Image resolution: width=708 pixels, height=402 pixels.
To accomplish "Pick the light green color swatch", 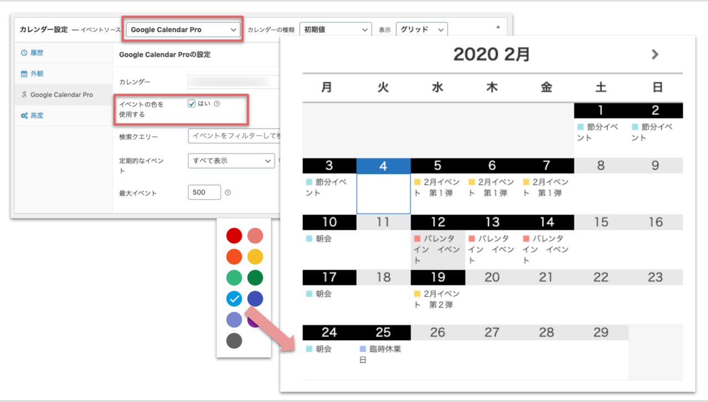I will 235,278.
